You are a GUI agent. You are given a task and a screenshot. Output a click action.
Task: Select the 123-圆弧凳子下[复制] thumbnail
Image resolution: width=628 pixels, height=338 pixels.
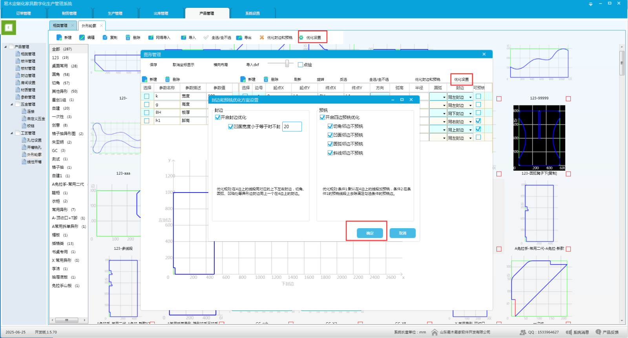[539, 137]
